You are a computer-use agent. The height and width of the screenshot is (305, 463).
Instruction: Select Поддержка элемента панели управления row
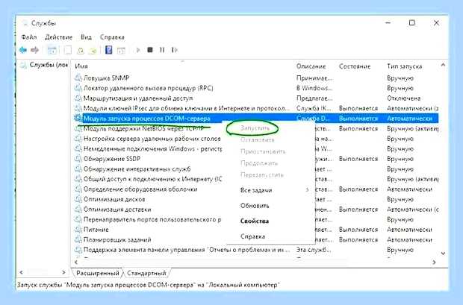(256, 250)
